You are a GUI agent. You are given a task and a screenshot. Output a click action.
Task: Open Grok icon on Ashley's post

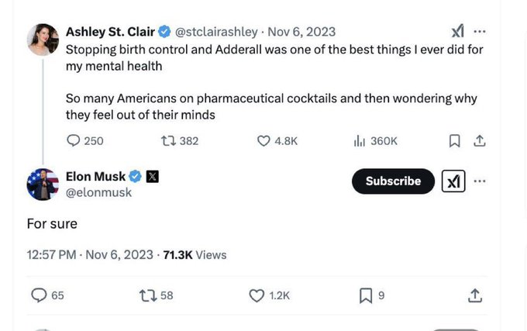click(457, 32)
